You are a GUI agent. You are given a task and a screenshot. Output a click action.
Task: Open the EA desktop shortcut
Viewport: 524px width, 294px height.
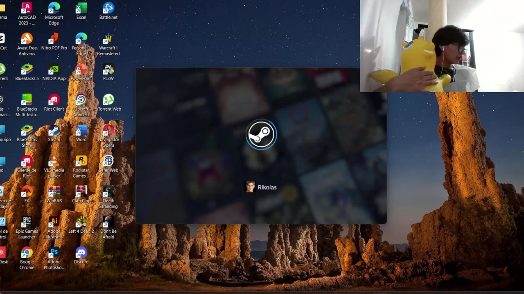point(27,194)
